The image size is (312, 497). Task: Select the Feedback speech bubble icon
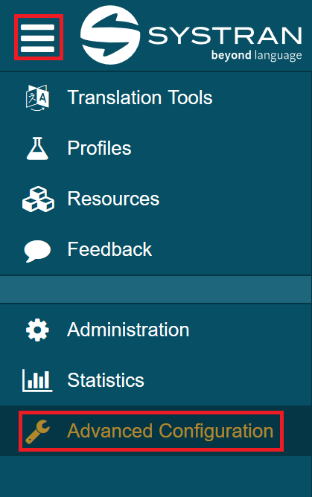tap(37, 251)
